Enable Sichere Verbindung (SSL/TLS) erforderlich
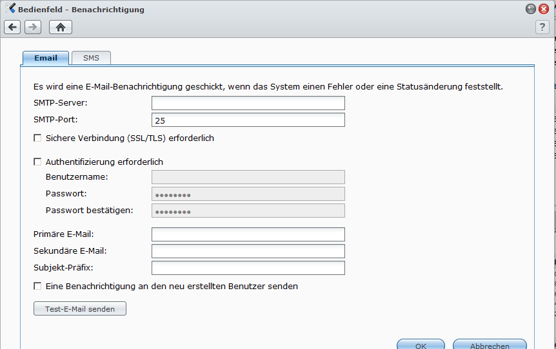This screenshot has height=349, width=556. [37, 138]
